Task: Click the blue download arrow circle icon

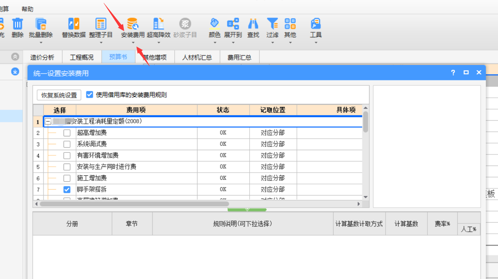Action: point(15,72)
